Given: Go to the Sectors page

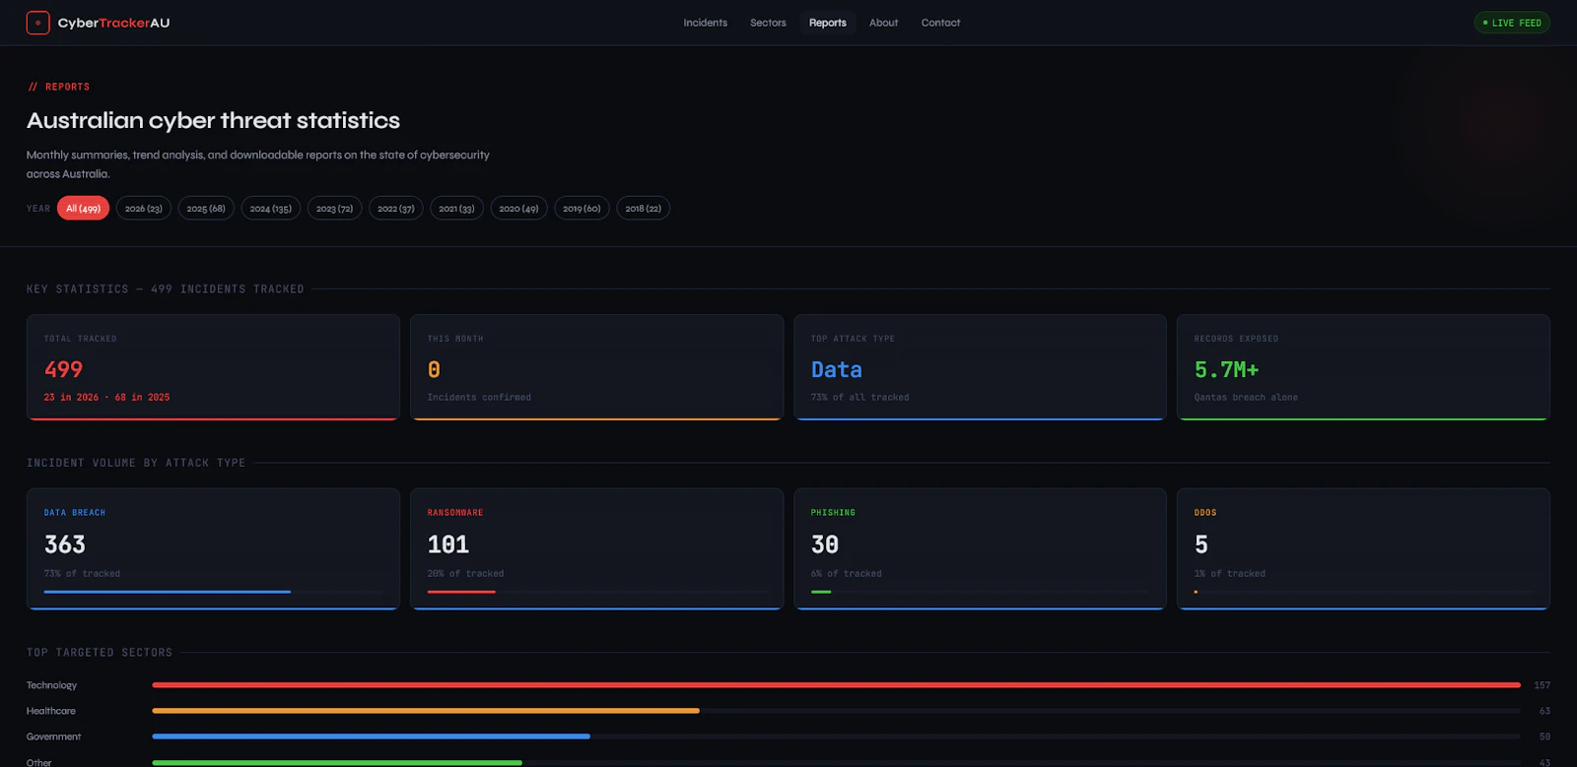Looking at the screenshot, I should (x=768, y=23).
